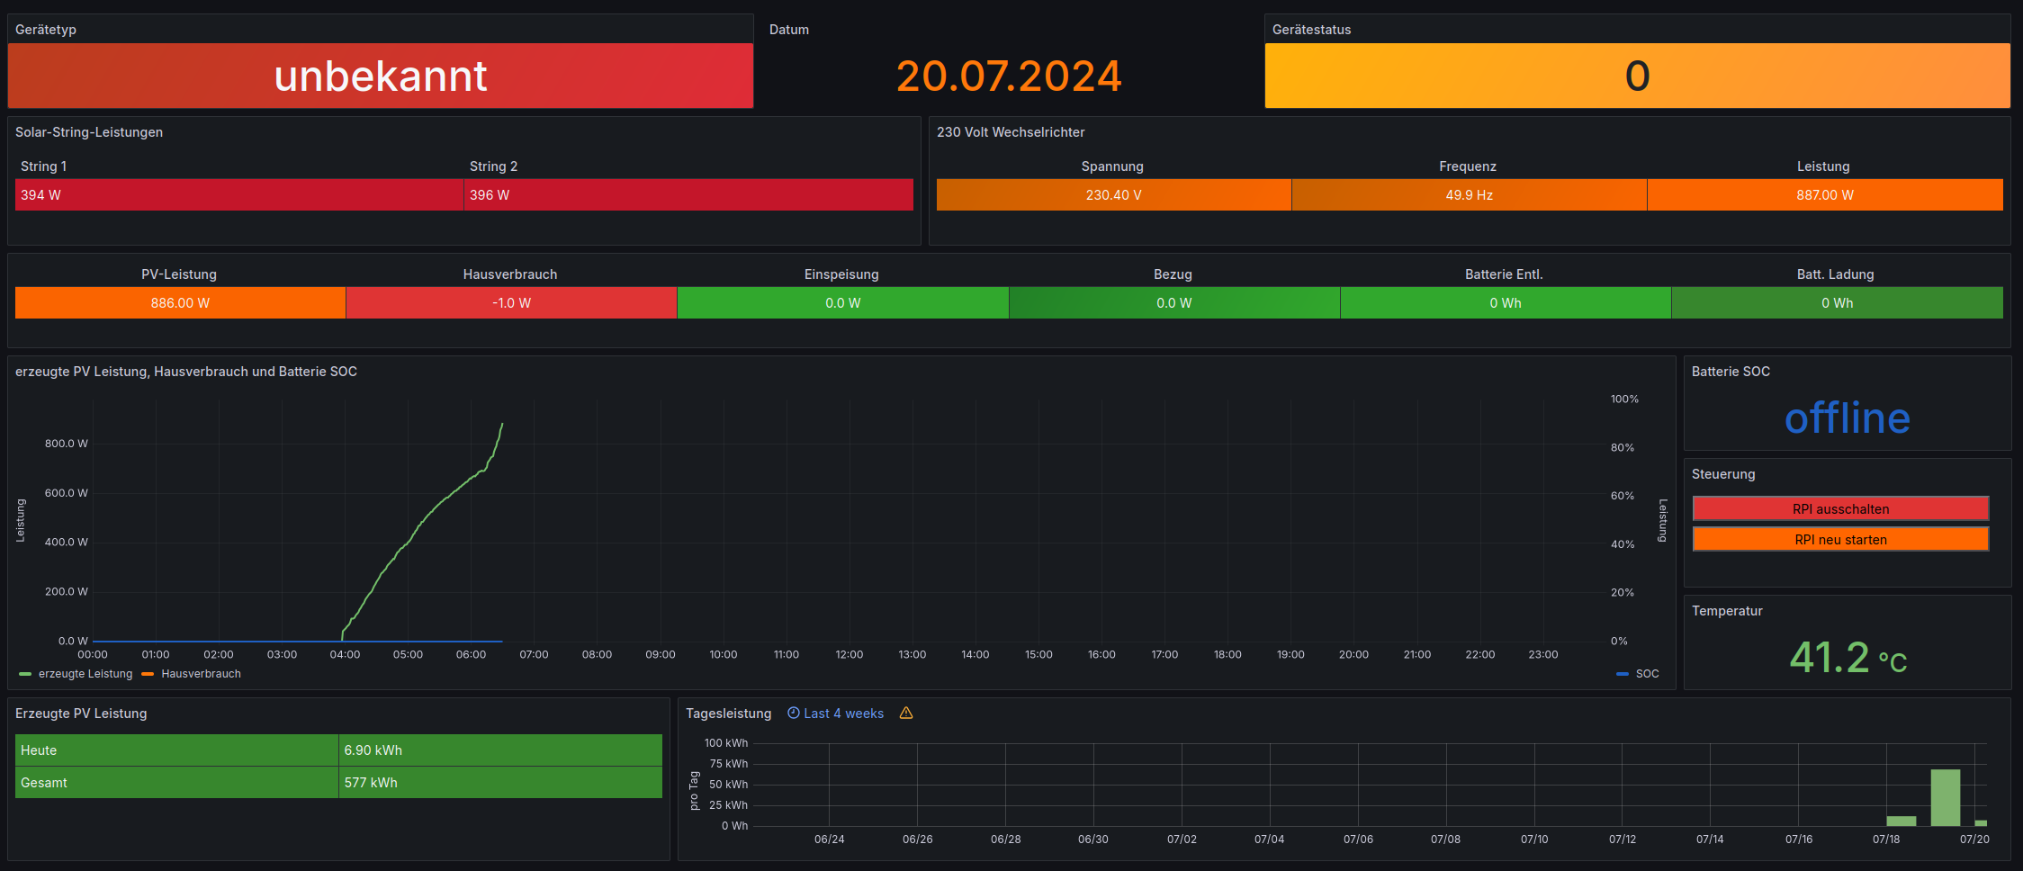Click the warning triangle icon beside Tagesleistung
Viewport: 2023px width, 871px height.
[906, 713]
